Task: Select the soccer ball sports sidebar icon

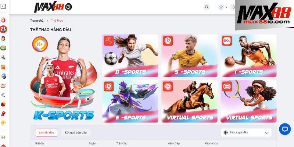Action: click(3, 29)
